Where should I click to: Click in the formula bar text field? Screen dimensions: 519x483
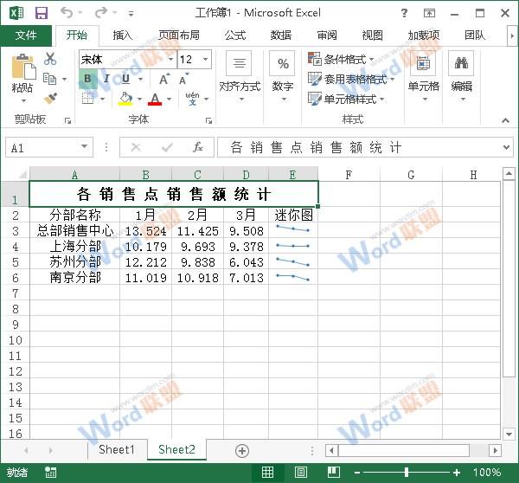[359, 147]
